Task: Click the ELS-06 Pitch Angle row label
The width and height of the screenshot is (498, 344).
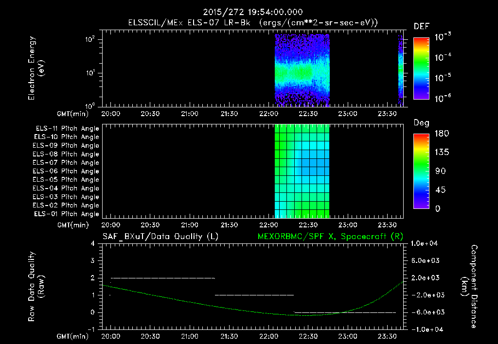Action: click(x=66, y=172)
